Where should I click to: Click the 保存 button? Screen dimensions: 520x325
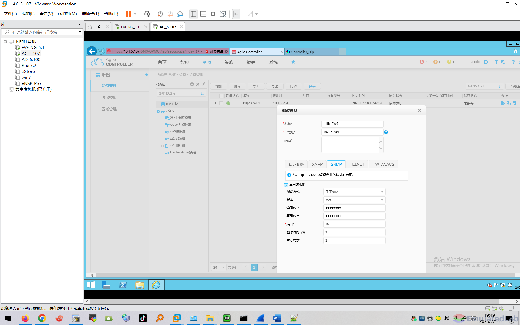pos(312,86)
